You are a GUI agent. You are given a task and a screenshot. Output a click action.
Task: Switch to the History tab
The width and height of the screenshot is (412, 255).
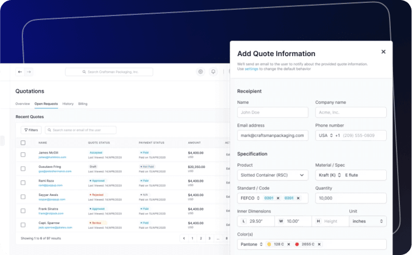click(68, 104)
